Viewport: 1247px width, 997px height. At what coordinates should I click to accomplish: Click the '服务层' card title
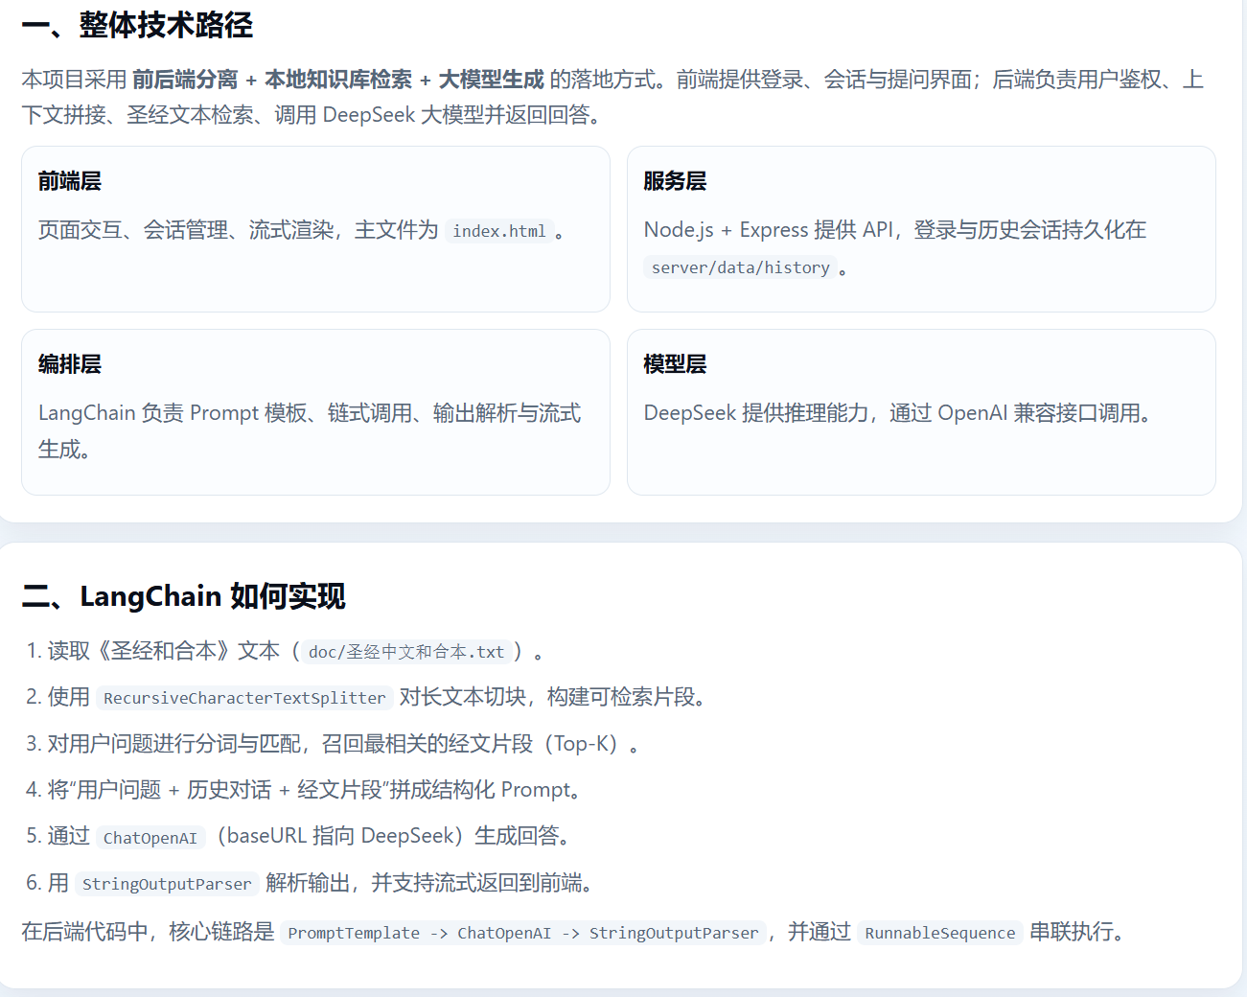click(675, 181)
